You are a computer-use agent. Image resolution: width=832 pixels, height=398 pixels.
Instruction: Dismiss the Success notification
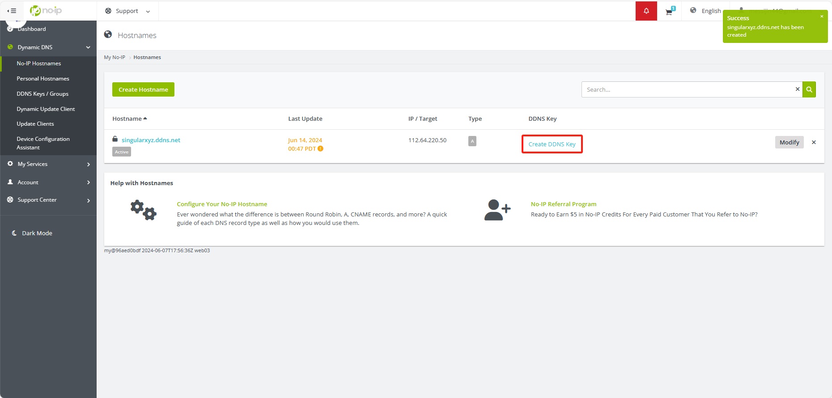point(821,17)
